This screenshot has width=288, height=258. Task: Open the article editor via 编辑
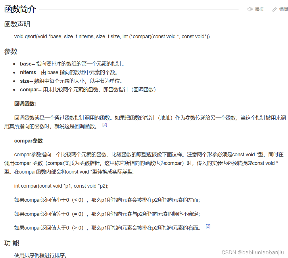pyautogui.click(x=282, y=9)
